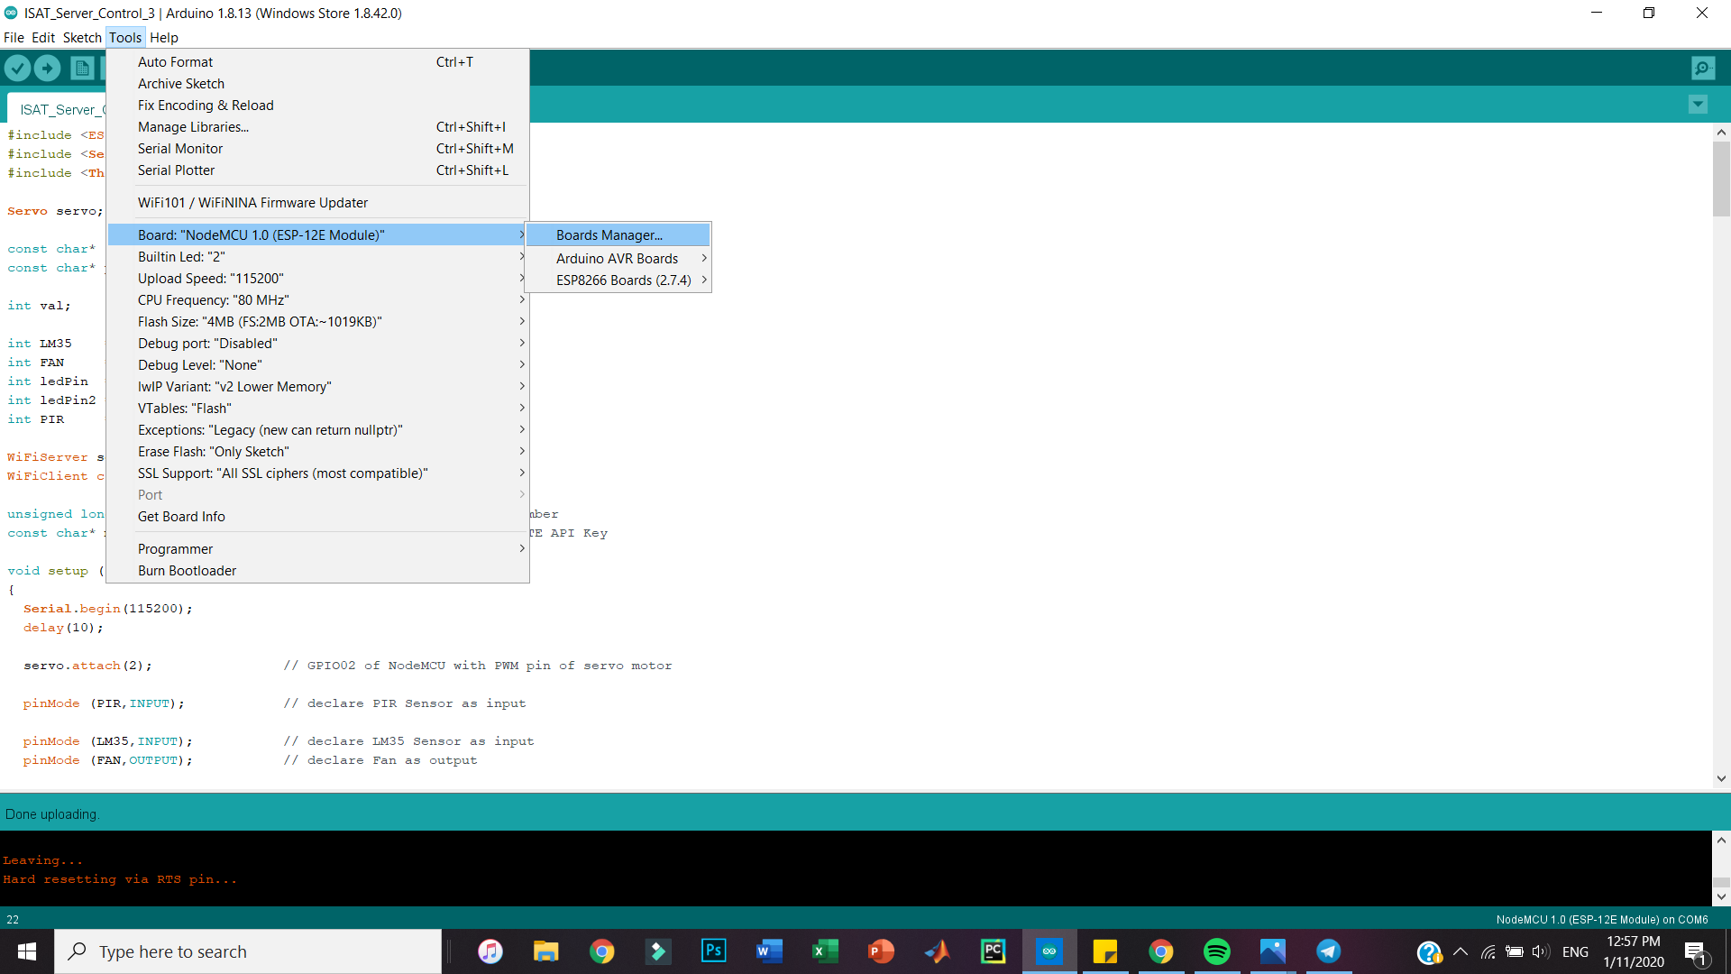Expand the Upload Speed 115200 submenu
The image size is (1731, 974).
click(317, 279)
